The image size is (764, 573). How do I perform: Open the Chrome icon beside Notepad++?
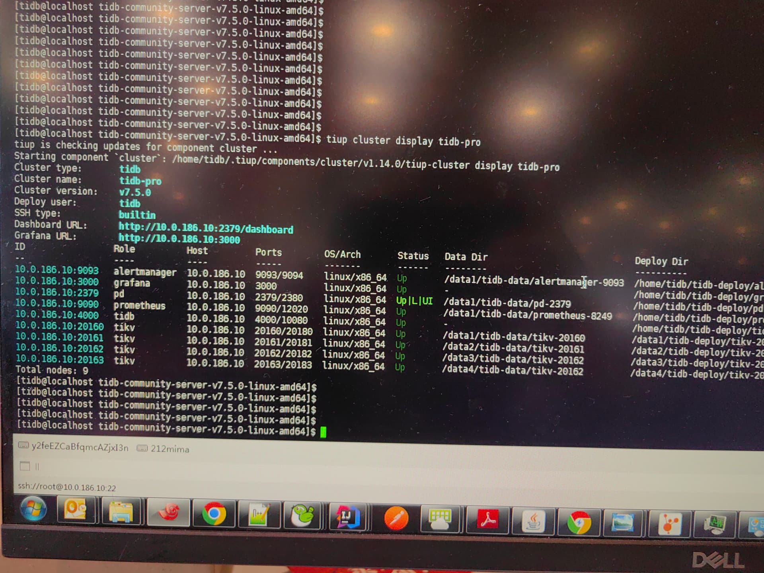pyautogui.click(x=214, y=513)
